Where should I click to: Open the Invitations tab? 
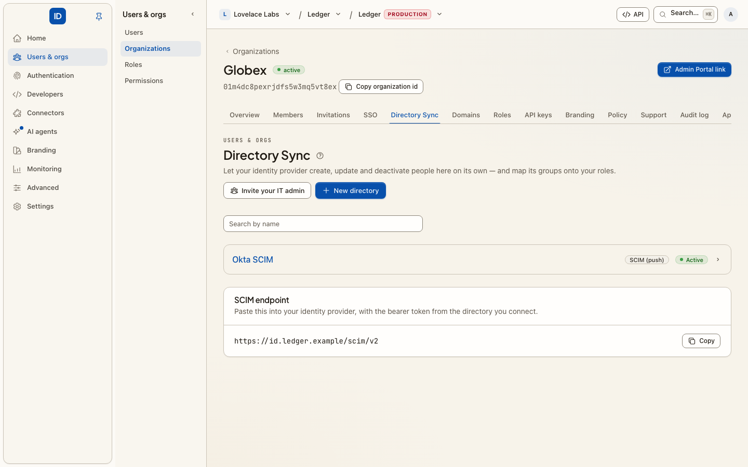click(333, 115)
